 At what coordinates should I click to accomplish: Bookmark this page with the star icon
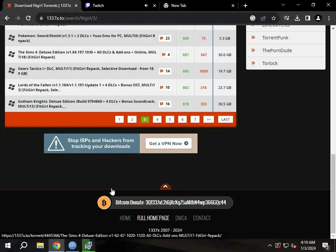pos(274,18)
